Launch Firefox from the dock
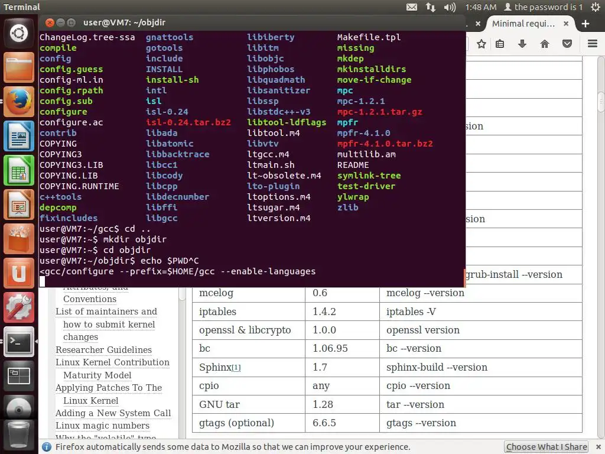The image size is (605, 454). [x=18, y=102]
